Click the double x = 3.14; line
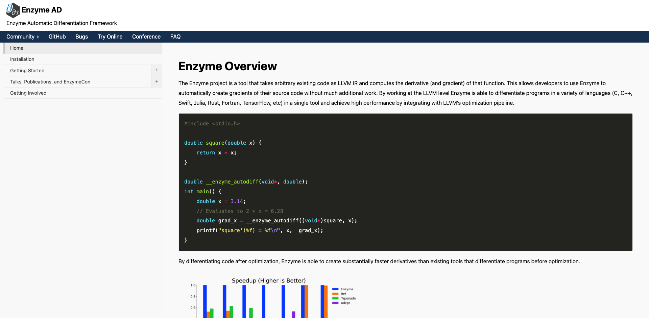Viewport: 649px width, 318px height. [x=221, y=201]
